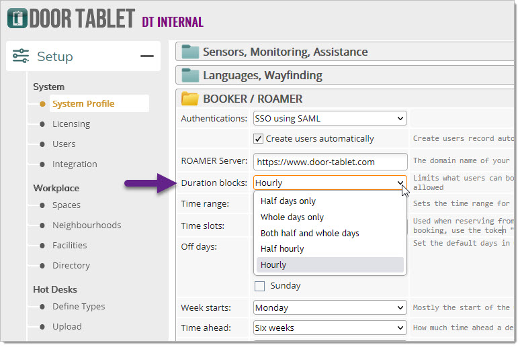Pick Half hourly from the list
The width and height of the screenshot is (520, 347).
click(x=282, y=249)
